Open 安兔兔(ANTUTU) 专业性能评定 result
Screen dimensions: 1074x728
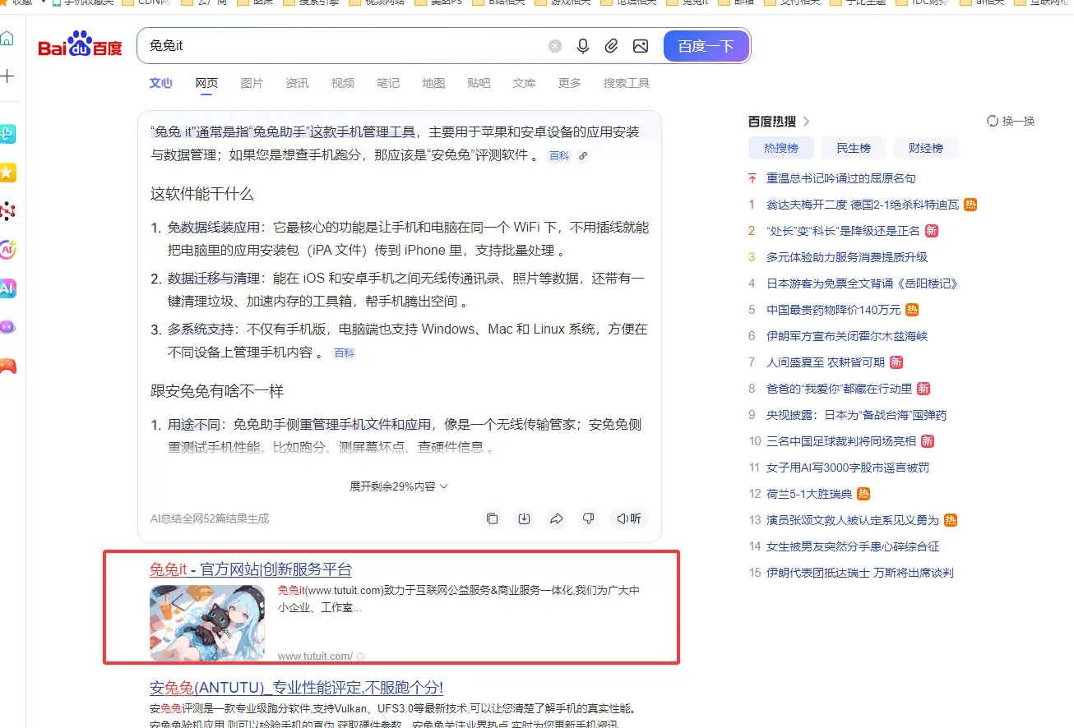(x=296, y=688)
